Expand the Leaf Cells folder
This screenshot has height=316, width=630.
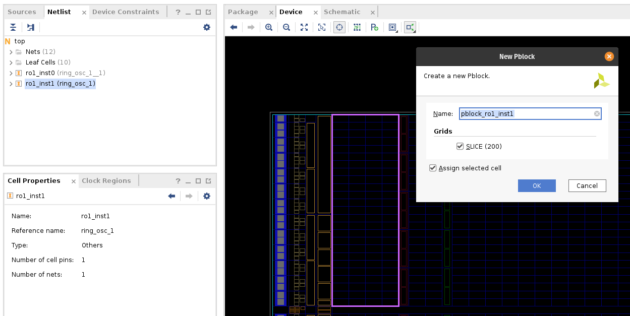(x=11, y=62)
